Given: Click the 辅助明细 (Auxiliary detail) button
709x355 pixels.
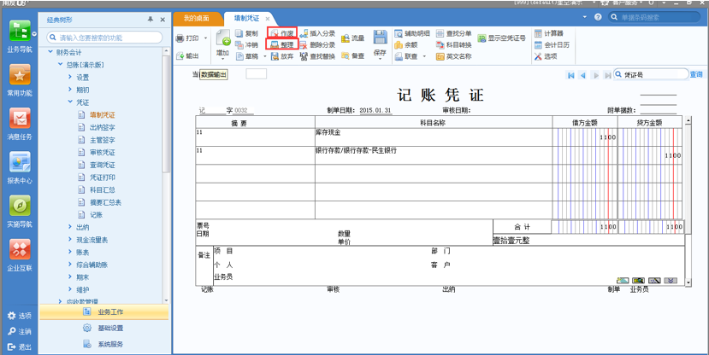Looking at the screenshot, I should tap(412, 33).
